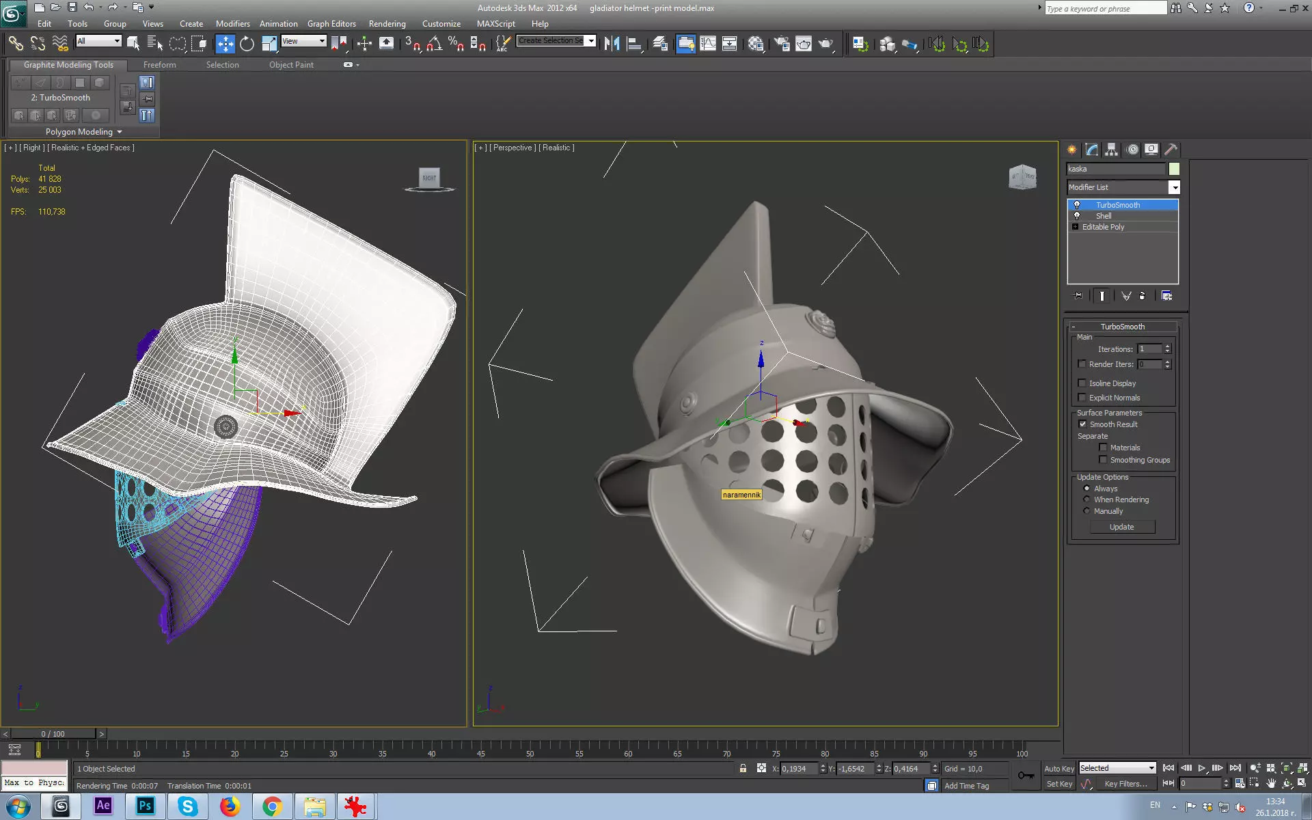Click Configure Modifier Sets icon
This screenshot has height=820, width=1312.
[x=1166, y=296]
